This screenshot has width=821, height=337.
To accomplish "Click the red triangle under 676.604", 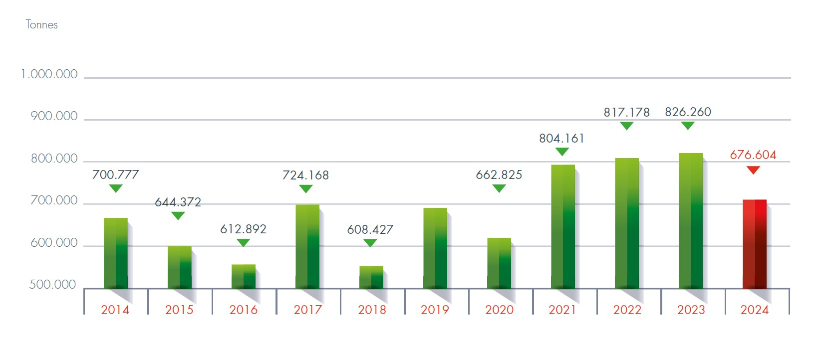I will (x=753, y=170).
